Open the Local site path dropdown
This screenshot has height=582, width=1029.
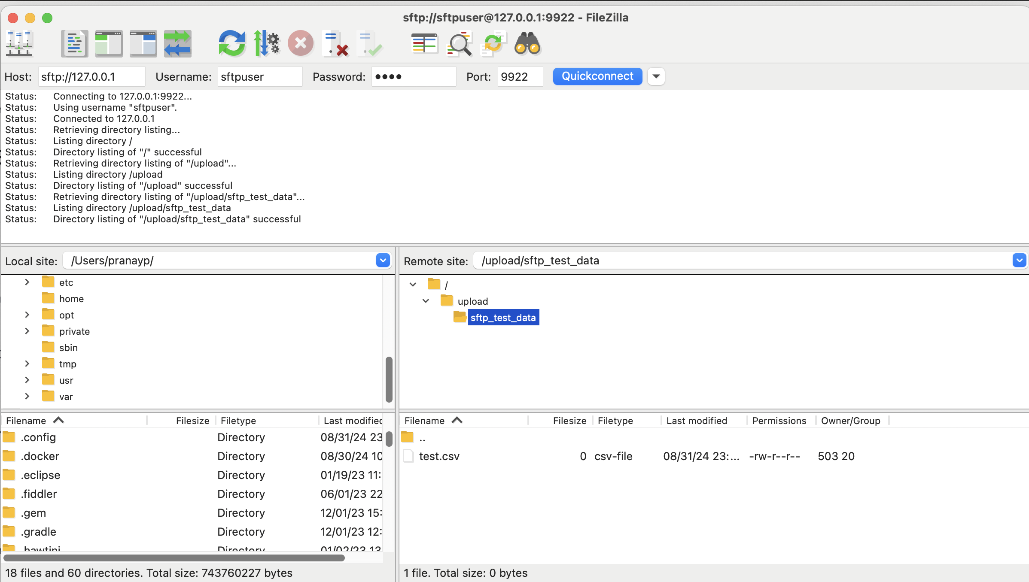click(x=383, y=260)
